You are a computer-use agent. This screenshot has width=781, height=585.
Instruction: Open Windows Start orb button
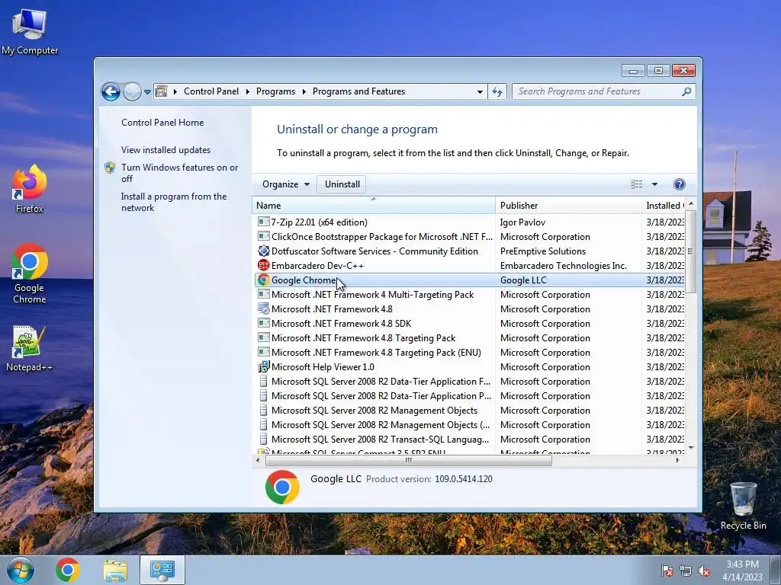20,570
